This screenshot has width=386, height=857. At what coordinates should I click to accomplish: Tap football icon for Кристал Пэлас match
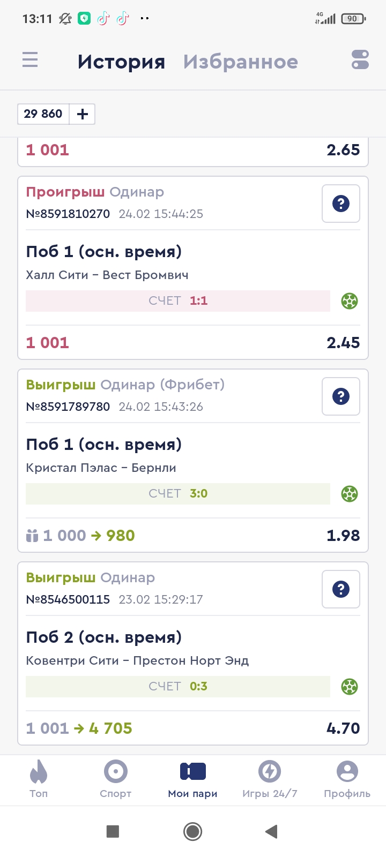(x=350, y=494)
